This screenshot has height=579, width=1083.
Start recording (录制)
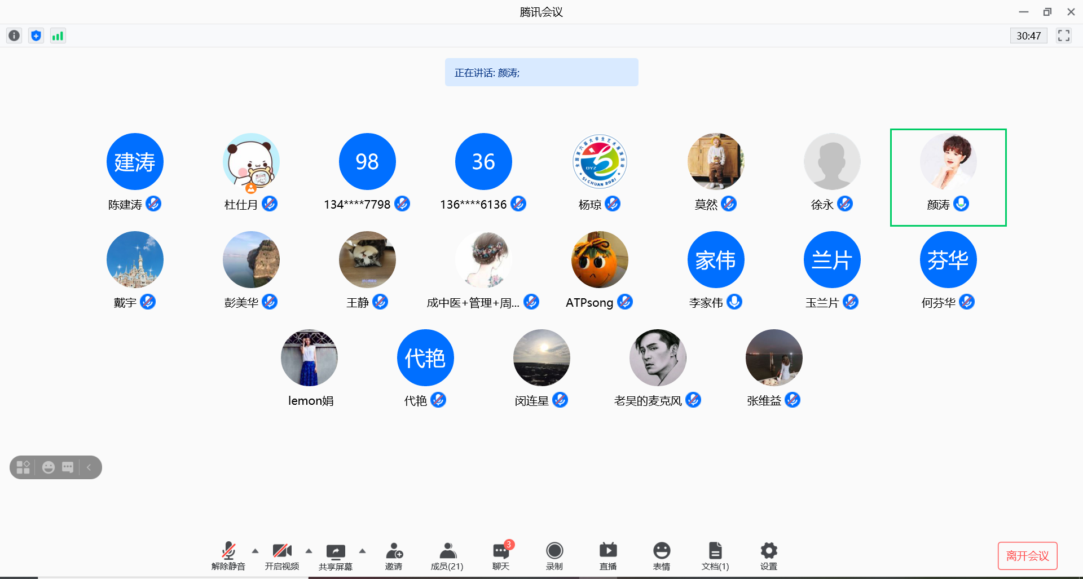pos(554,556)
